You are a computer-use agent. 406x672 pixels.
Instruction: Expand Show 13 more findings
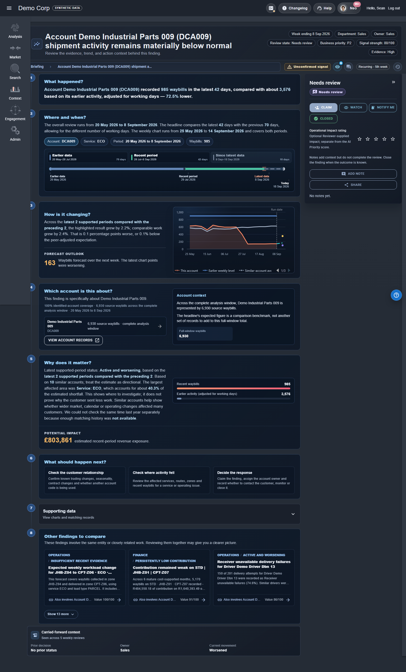point(61,614)
